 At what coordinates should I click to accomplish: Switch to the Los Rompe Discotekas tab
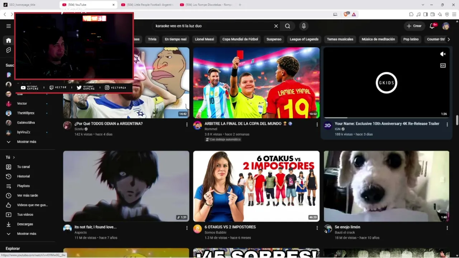pos(206,5)
